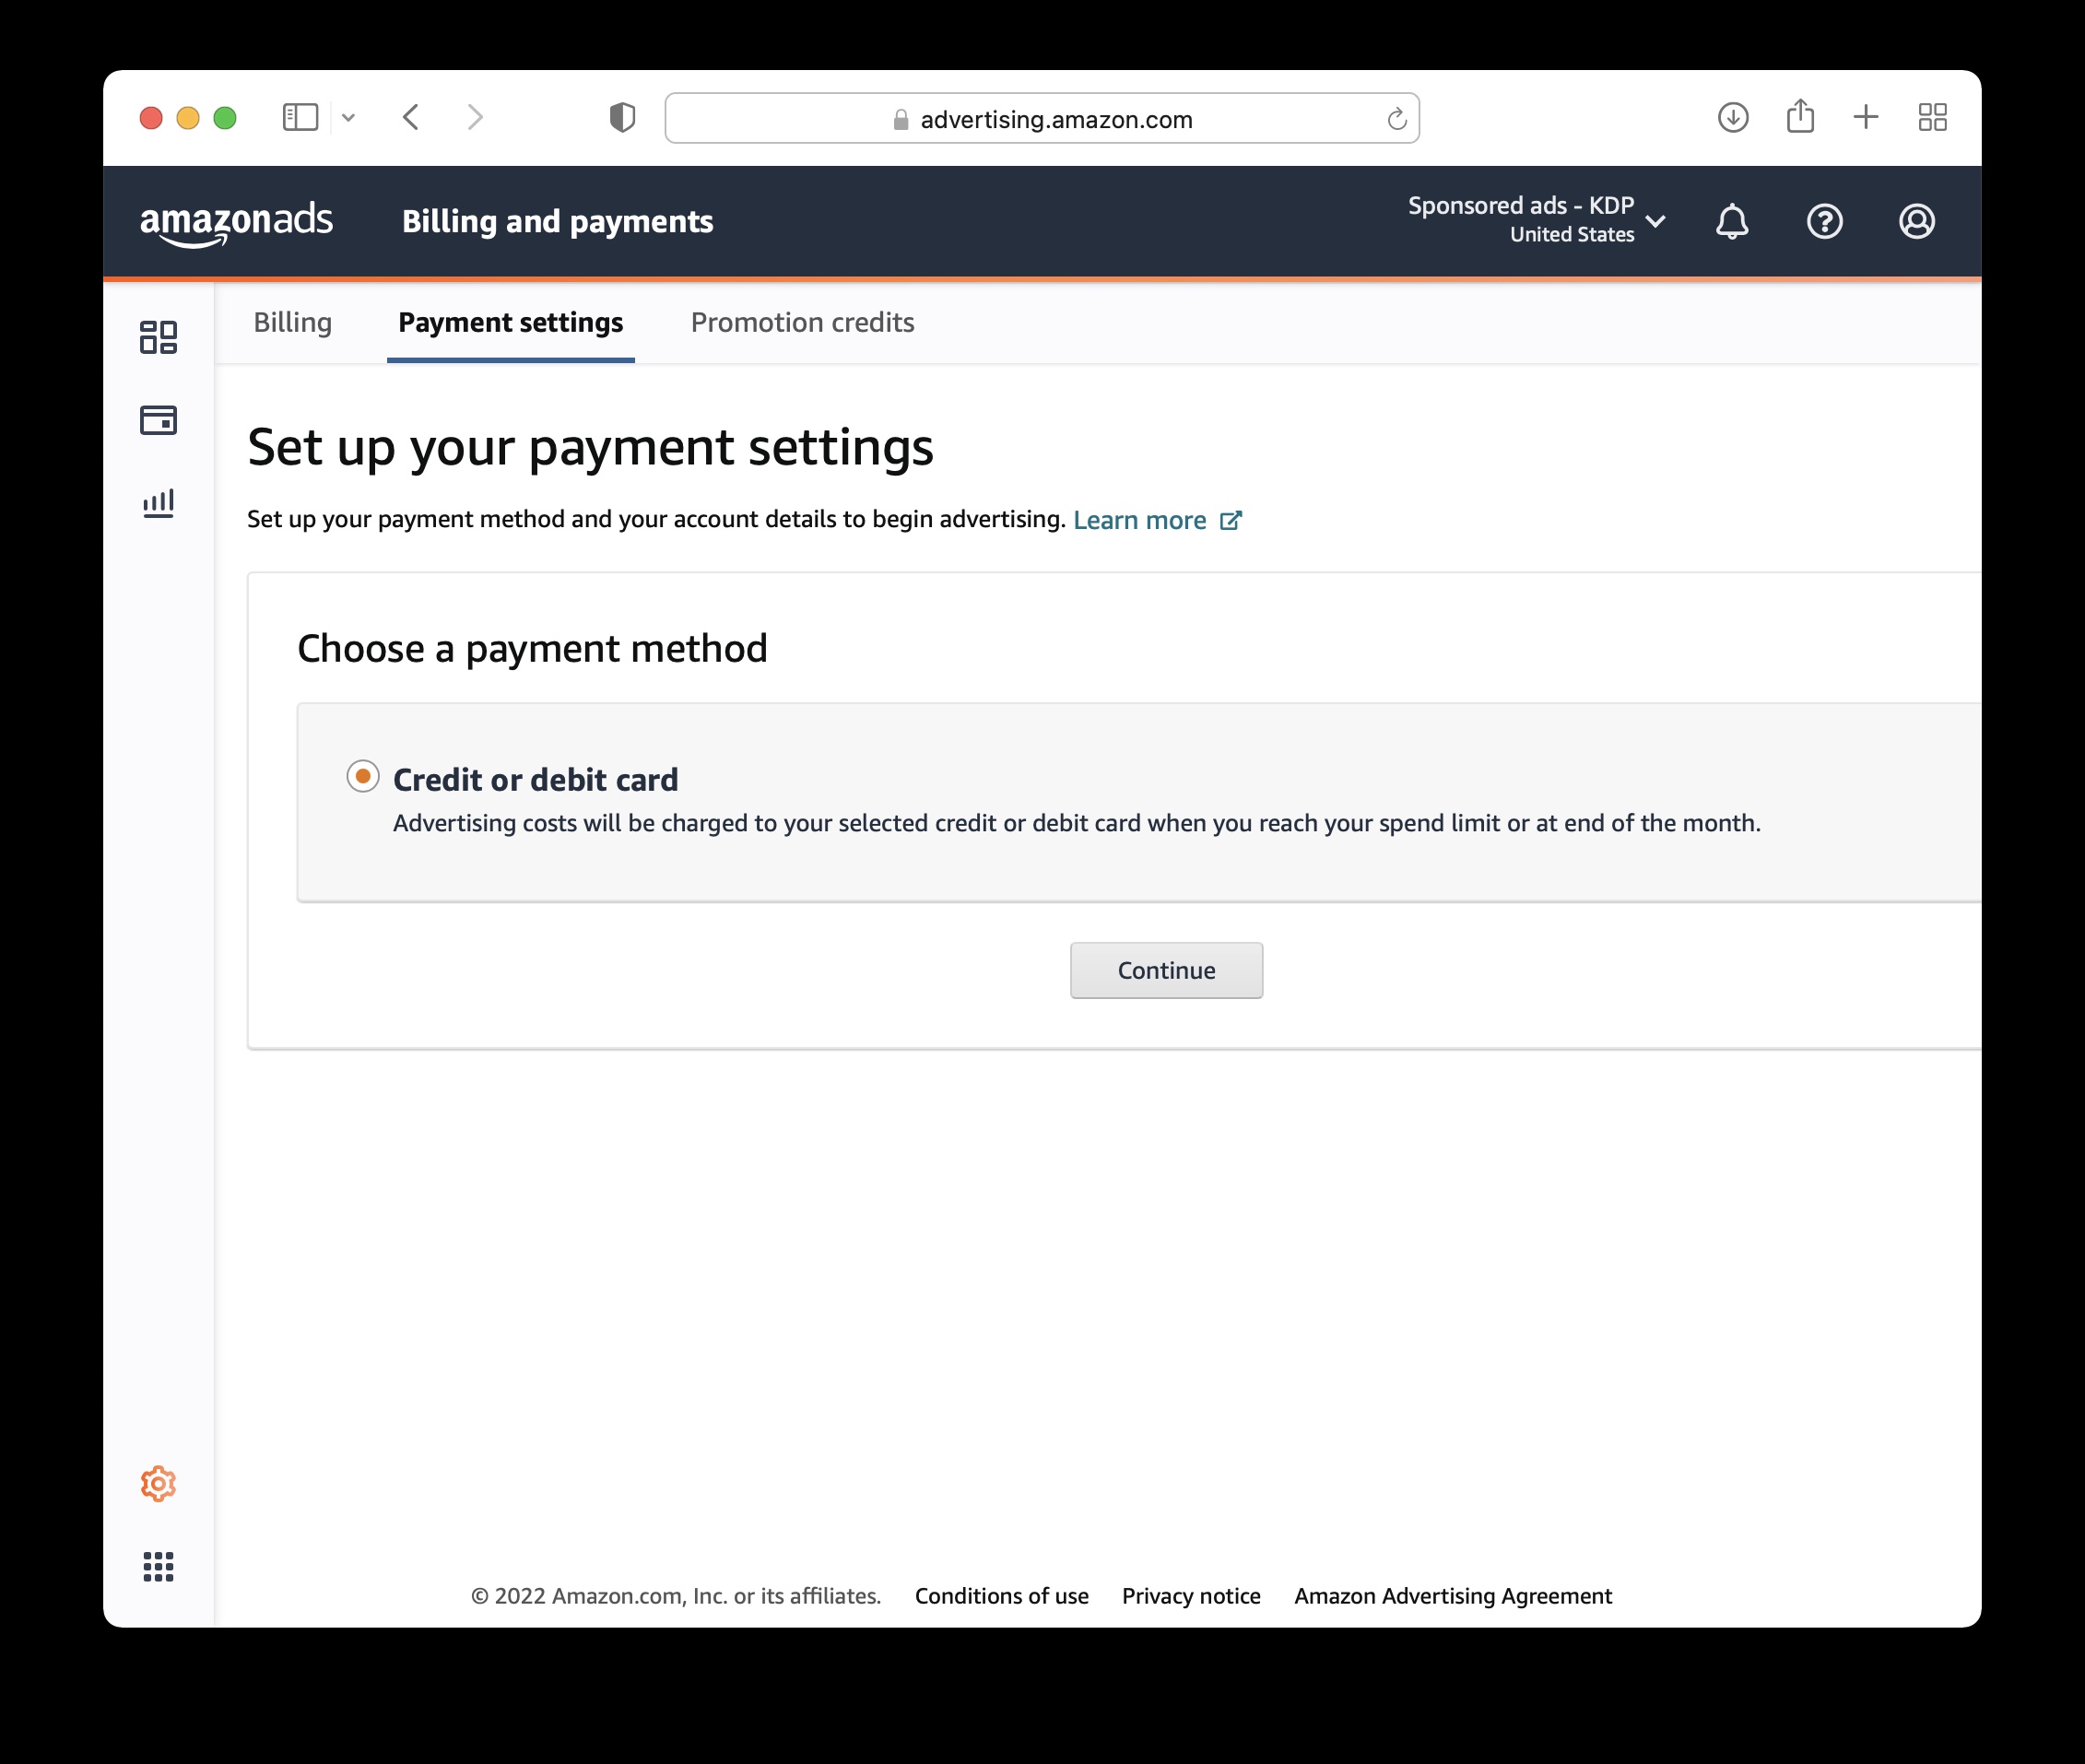Select the Payment settings tab
Image resolution: width=2085 pixels, height=1764 pixels.
tap(511, 322)
